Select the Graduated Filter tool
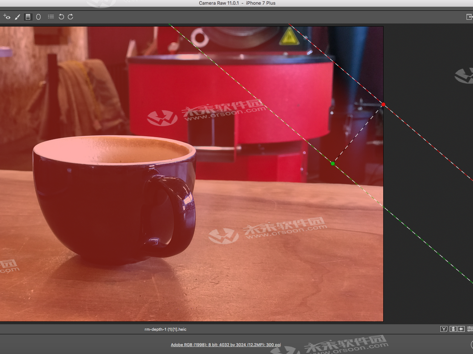The image size is (473, 354). coord(28,16)
